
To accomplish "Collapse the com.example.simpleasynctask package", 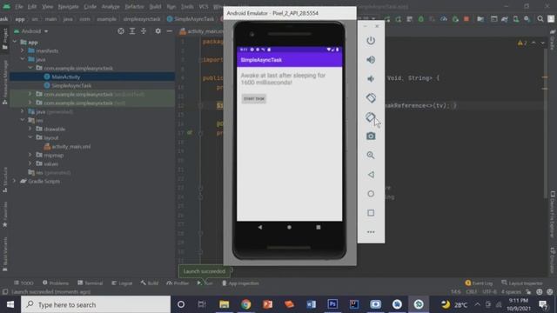I will (30, 68).
